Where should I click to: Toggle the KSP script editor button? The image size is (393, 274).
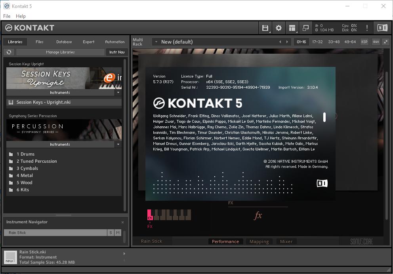[364, 42]
